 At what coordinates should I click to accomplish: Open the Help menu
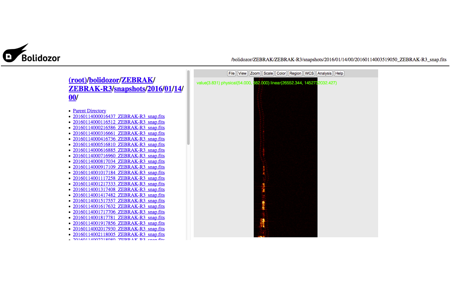[339, 73]
